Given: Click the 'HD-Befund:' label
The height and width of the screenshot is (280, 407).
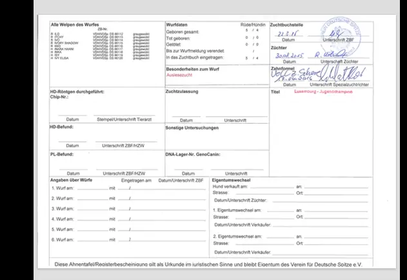Looking at the screenshot, I should (x=61, y=126).
